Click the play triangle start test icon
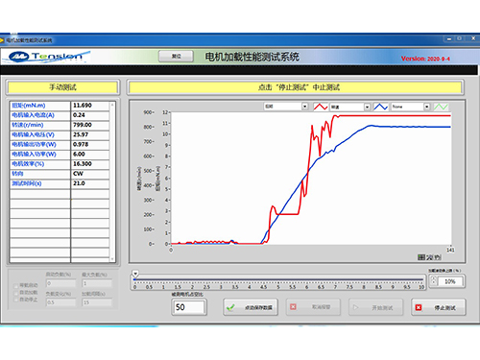Image resolution: width=480 pixels, height=360 pixels. coord(355,307)
